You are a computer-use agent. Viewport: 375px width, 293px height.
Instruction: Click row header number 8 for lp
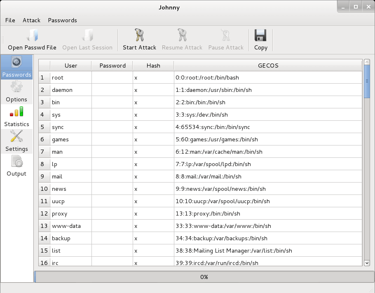[x=44, y=164]
